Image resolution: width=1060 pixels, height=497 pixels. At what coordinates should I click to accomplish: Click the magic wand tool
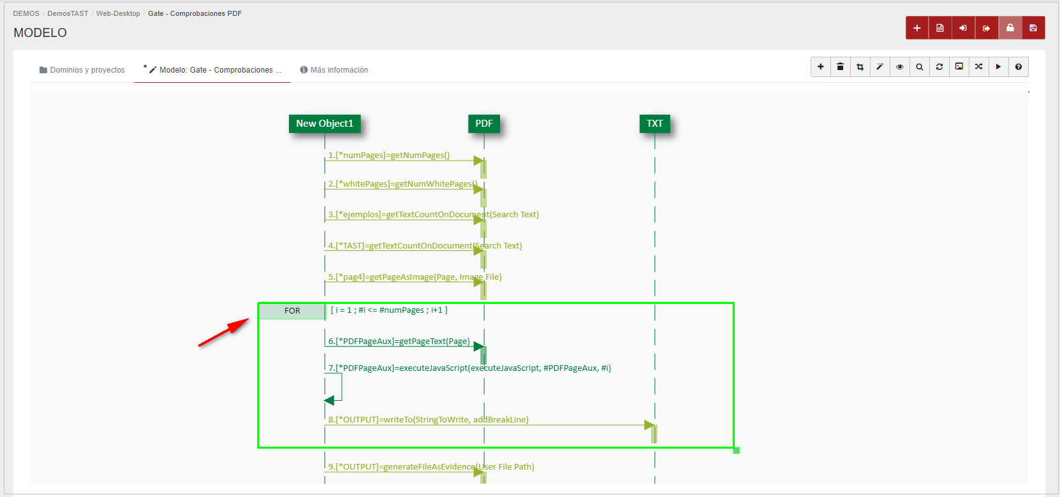tap(880, 67)
